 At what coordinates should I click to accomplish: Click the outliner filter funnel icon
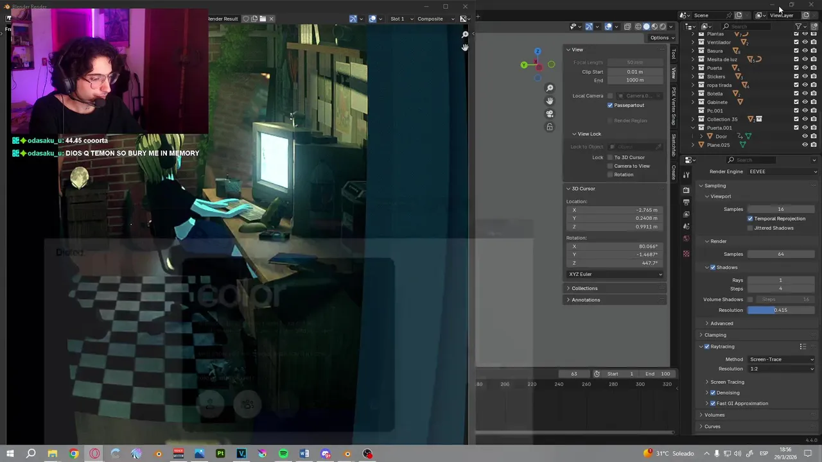pyautogui.click(x=798, y=26)
